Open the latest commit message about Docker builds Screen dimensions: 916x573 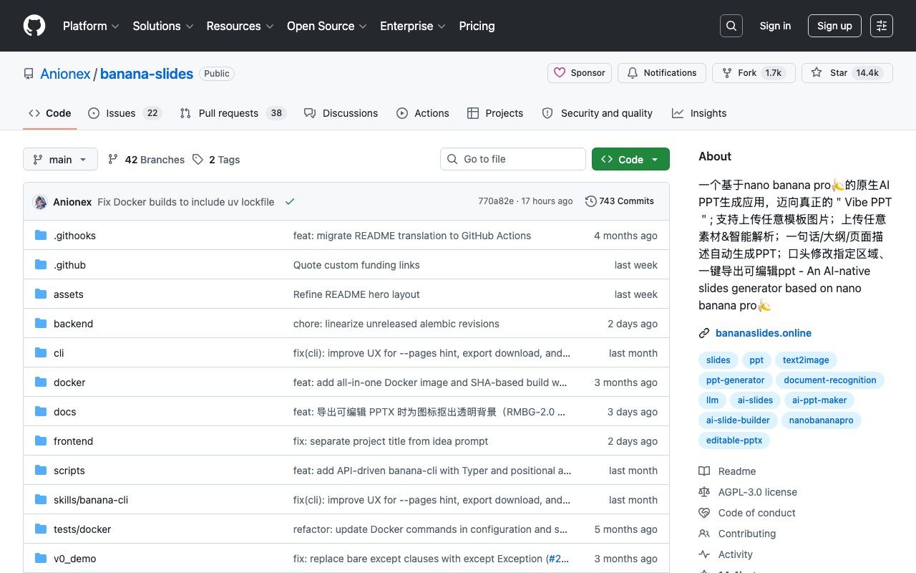[x=186, y=202]
